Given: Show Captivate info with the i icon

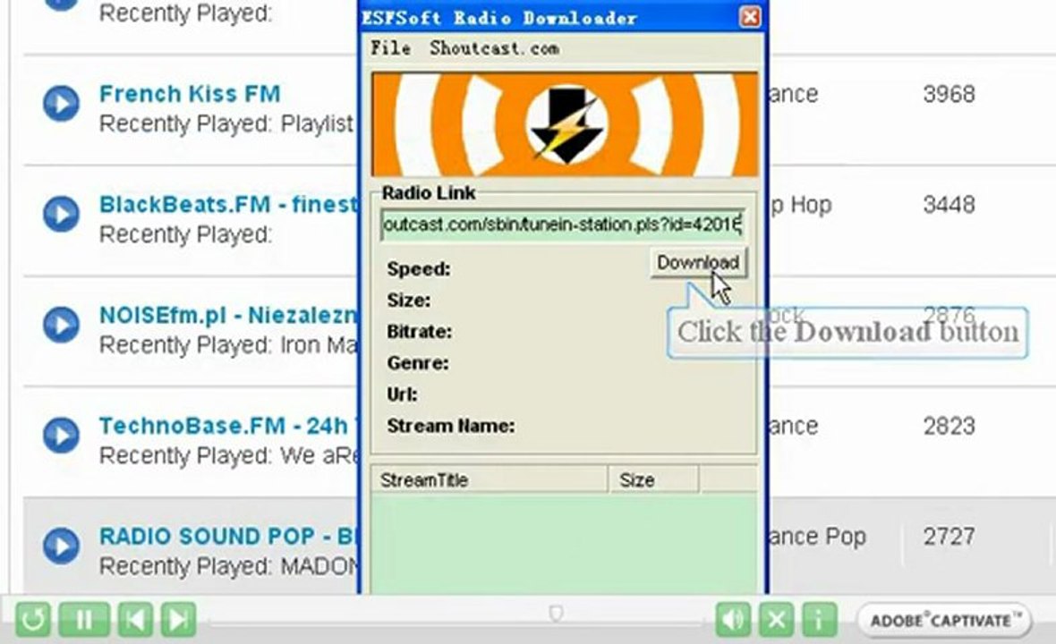Looking at the screenshot, I should 819,619.
